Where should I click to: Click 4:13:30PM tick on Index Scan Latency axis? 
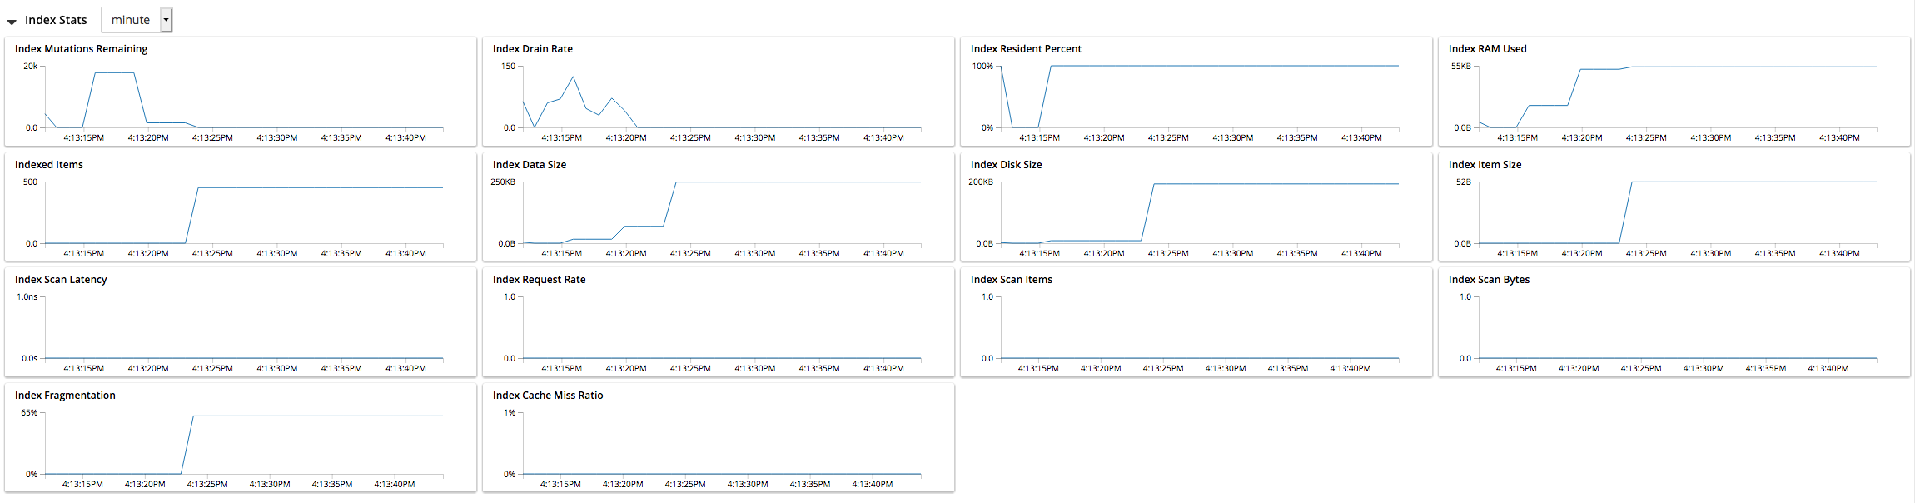pos(277,368)
